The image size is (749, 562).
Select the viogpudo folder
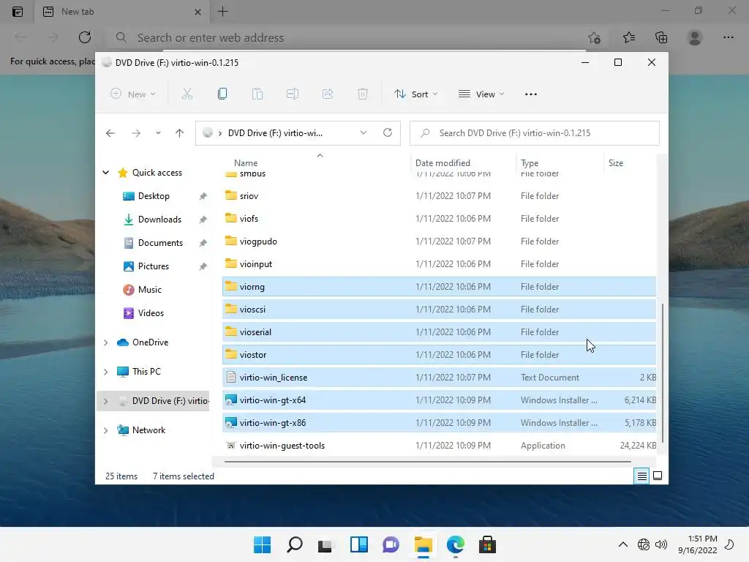click(x=439, y=241)
